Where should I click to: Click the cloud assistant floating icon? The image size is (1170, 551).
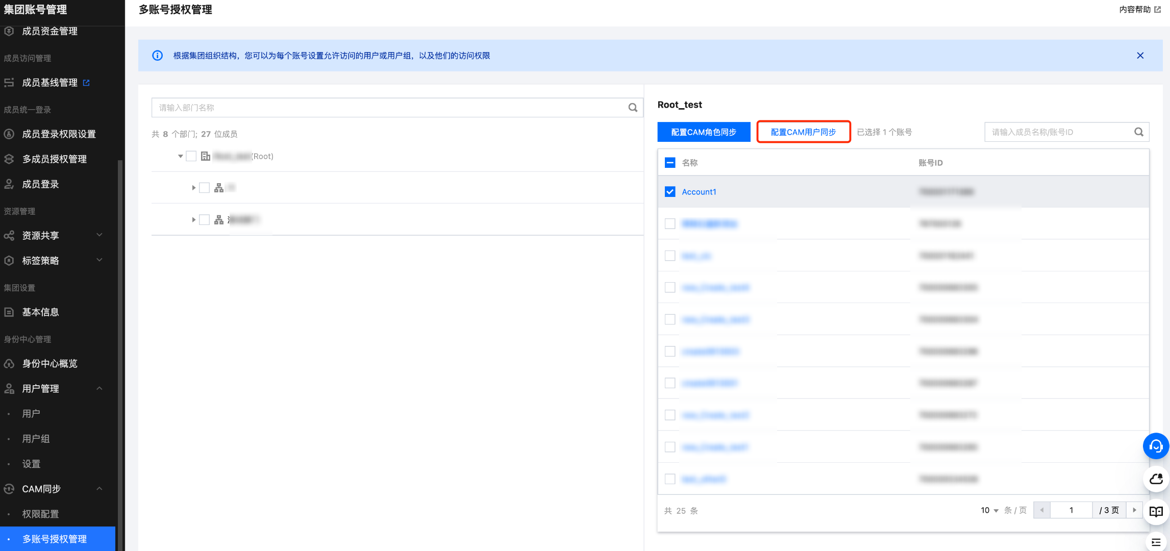pyautogui.click(x=1156, y=479)
